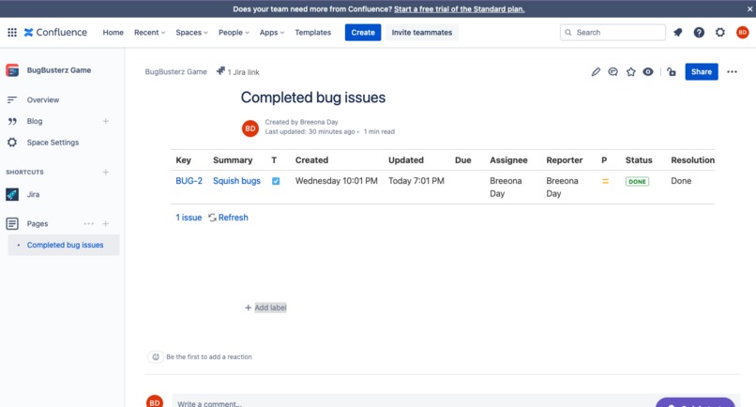Add a shortcut with plus icon
The height and width of the screenshot is (407, 756).
point(106,173)
